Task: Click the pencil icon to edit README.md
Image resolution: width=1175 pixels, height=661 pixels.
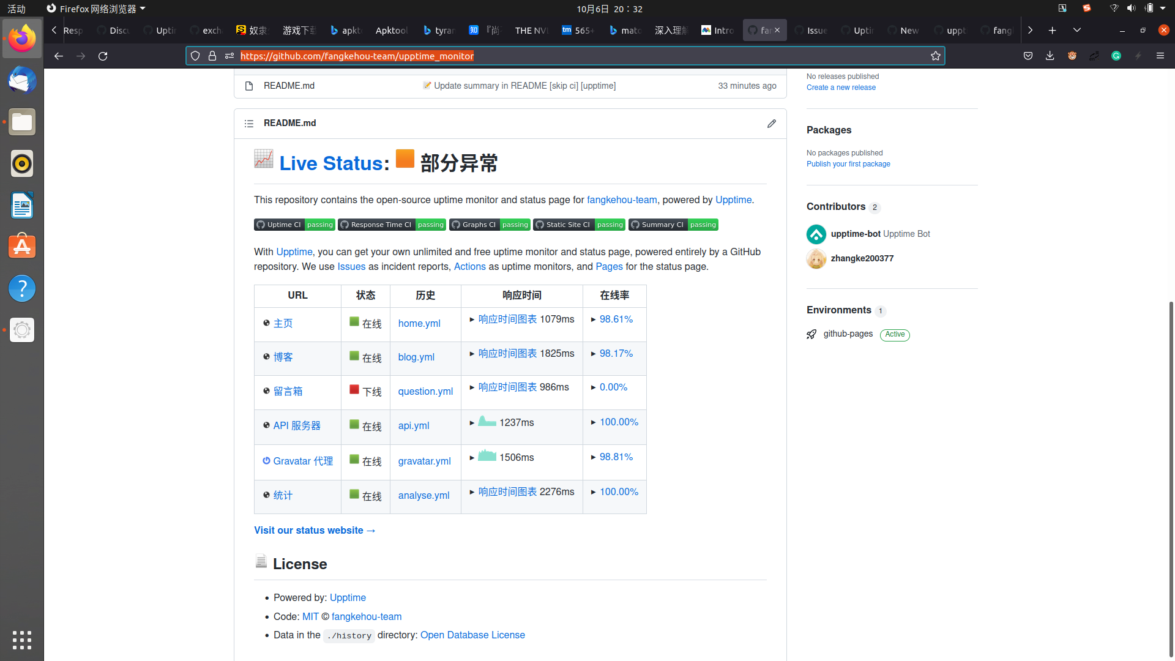Action: [x=772, y=124]
